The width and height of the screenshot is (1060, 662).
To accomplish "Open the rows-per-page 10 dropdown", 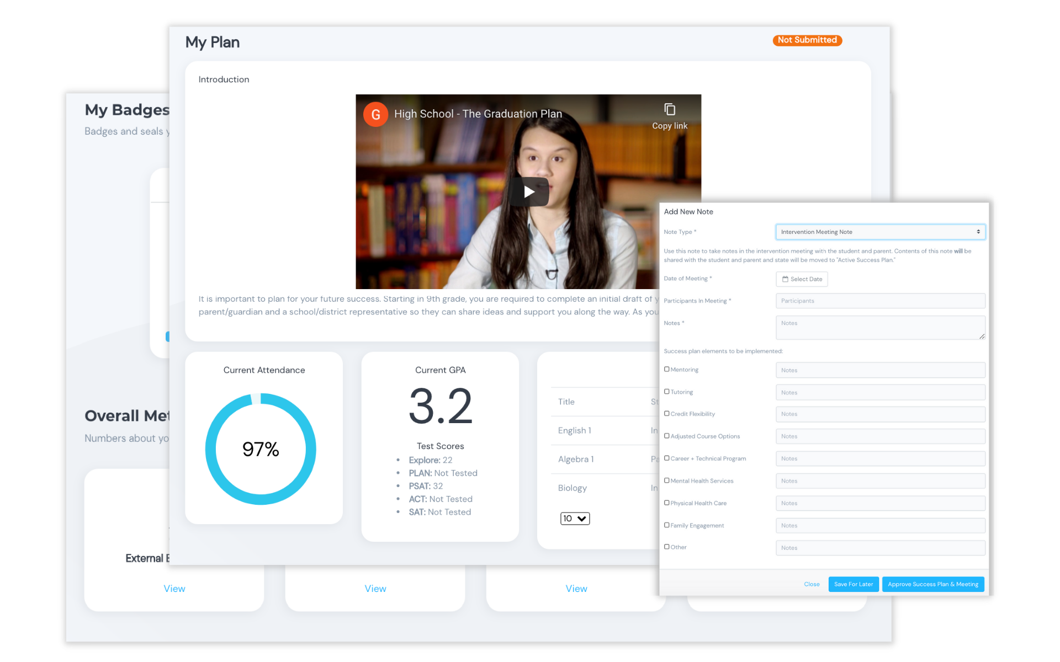I will point(575,519).
